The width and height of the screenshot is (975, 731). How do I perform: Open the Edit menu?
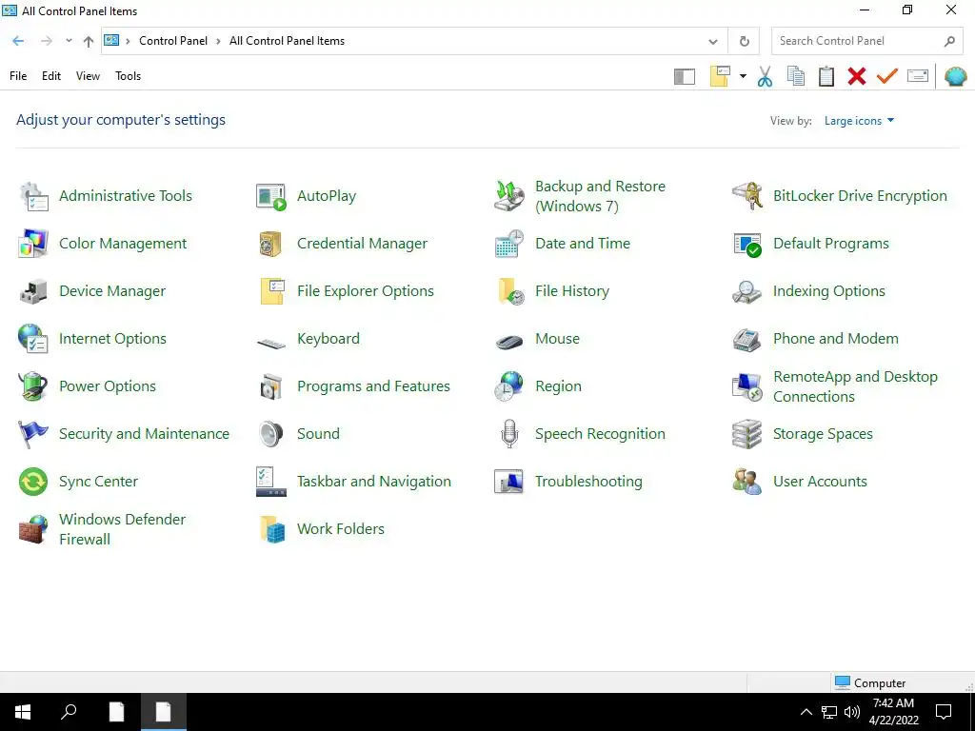tap(51, 76)
